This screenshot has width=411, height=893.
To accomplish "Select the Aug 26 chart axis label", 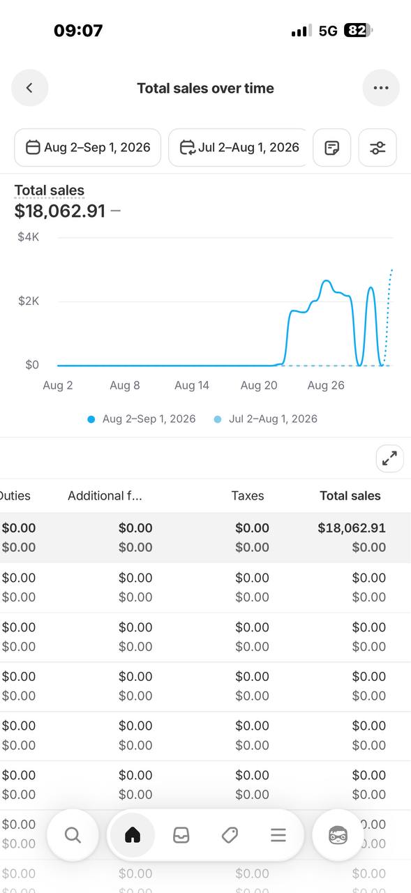I will pyautogui.click(x=326, y=385).
